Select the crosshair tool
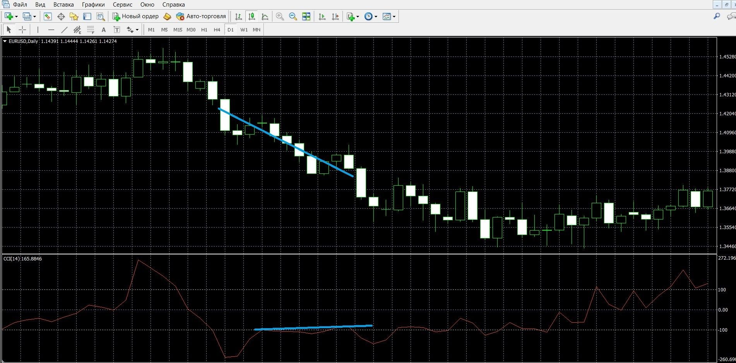The width and height of the screenshot is (736, 363). pos(22,29)
